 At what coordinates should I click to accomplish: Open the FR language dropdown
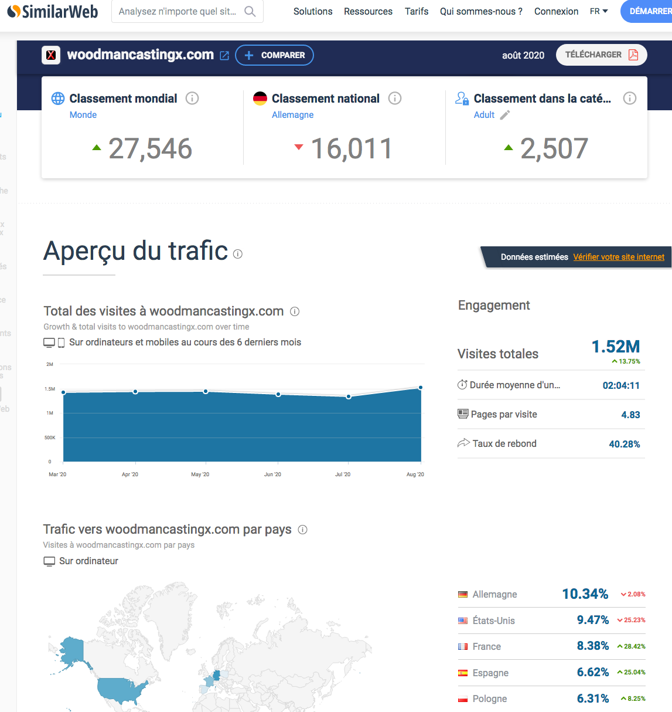coord(599,12)
